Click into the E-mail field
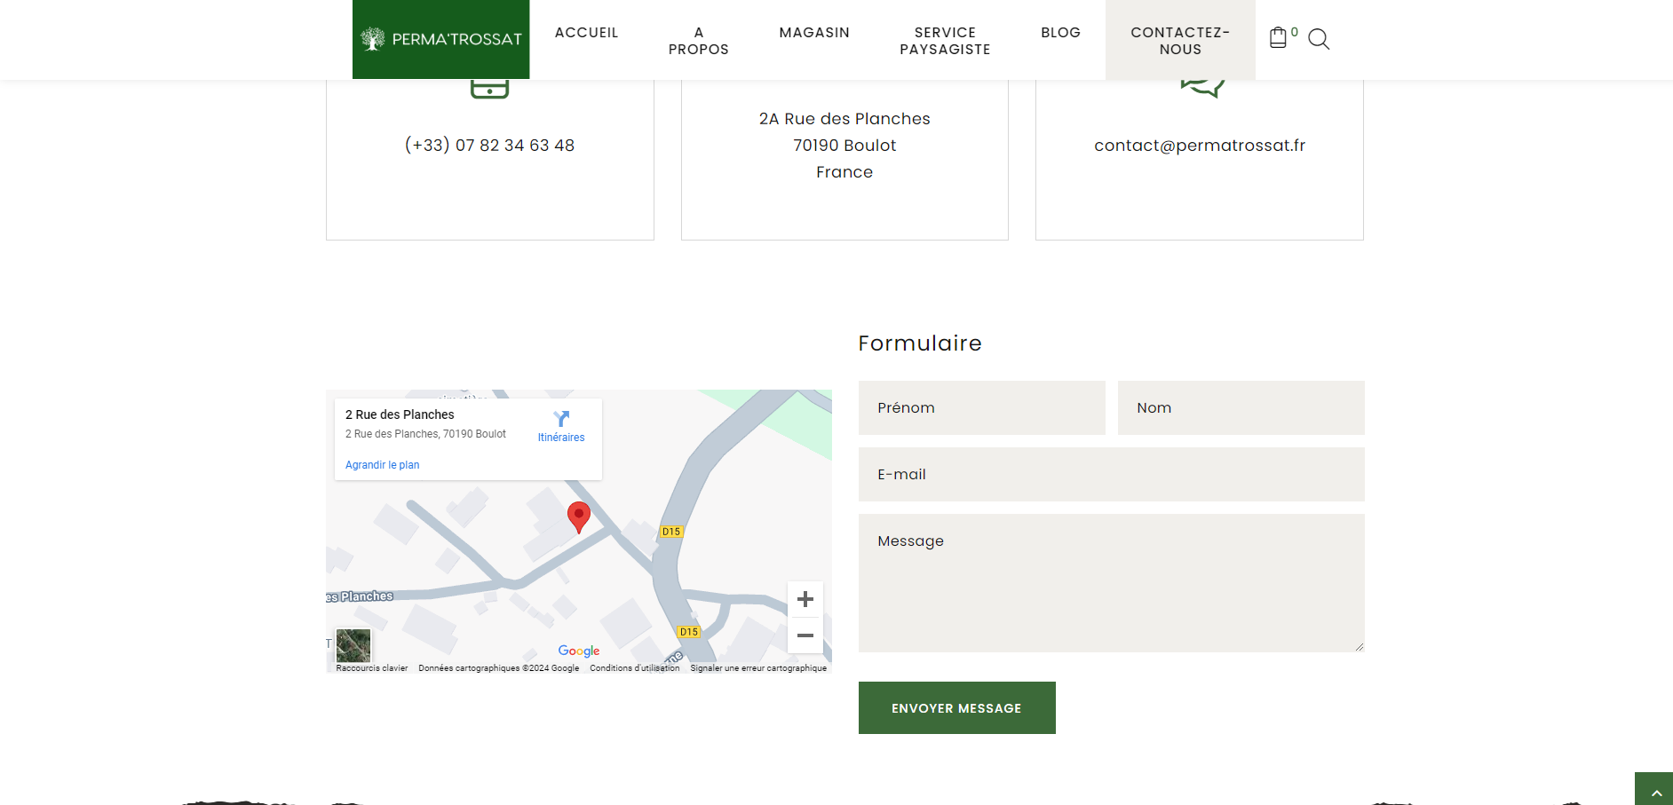The width and height of the screenshot is (1673, 805). click(1111, 475)
